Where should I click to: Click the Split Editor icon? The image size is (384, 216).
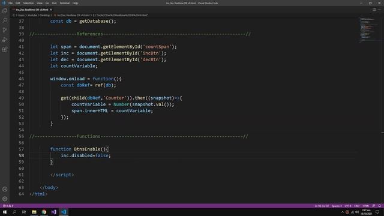pyautogui.click(x=374, y=10)
